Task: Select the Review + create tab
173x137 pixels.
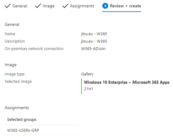Action: click(x=122, y=6)
